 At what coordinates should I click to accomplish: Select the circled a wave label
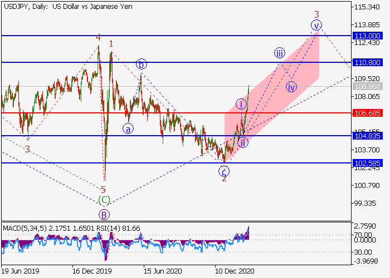(128, 129)
